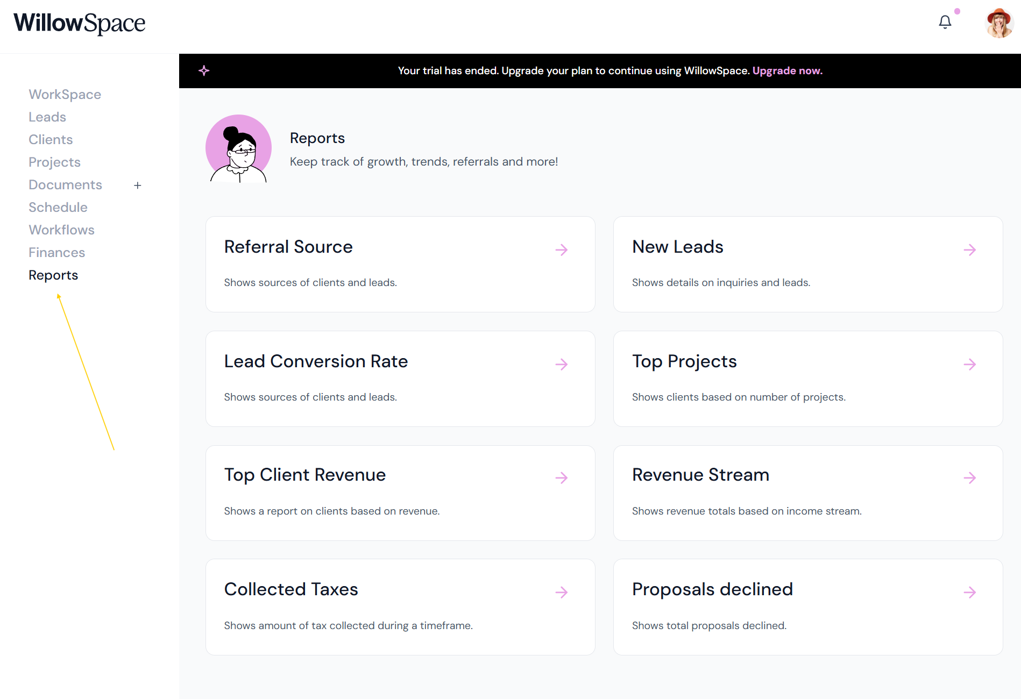Click the 'Reports' page heading

click(317, 138)
